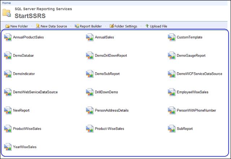The width and height of the screenshot is (231, 159).
Task: Click the CustomTemplate report icon
Action: coord(172,37)
